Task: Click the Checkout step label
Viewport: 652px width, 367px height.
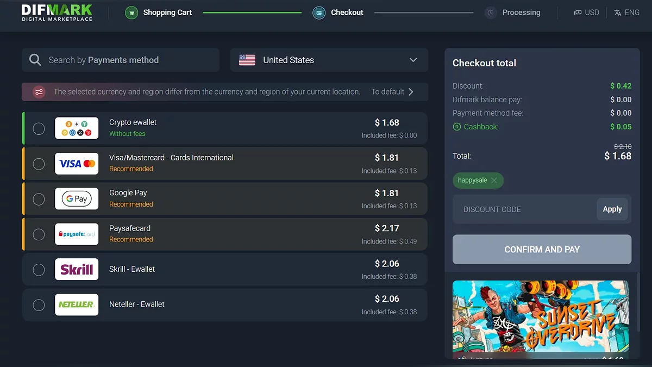Action: point(347,13)
